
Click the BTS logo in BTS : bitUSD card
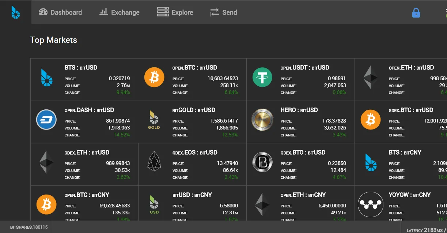point(46,78)
